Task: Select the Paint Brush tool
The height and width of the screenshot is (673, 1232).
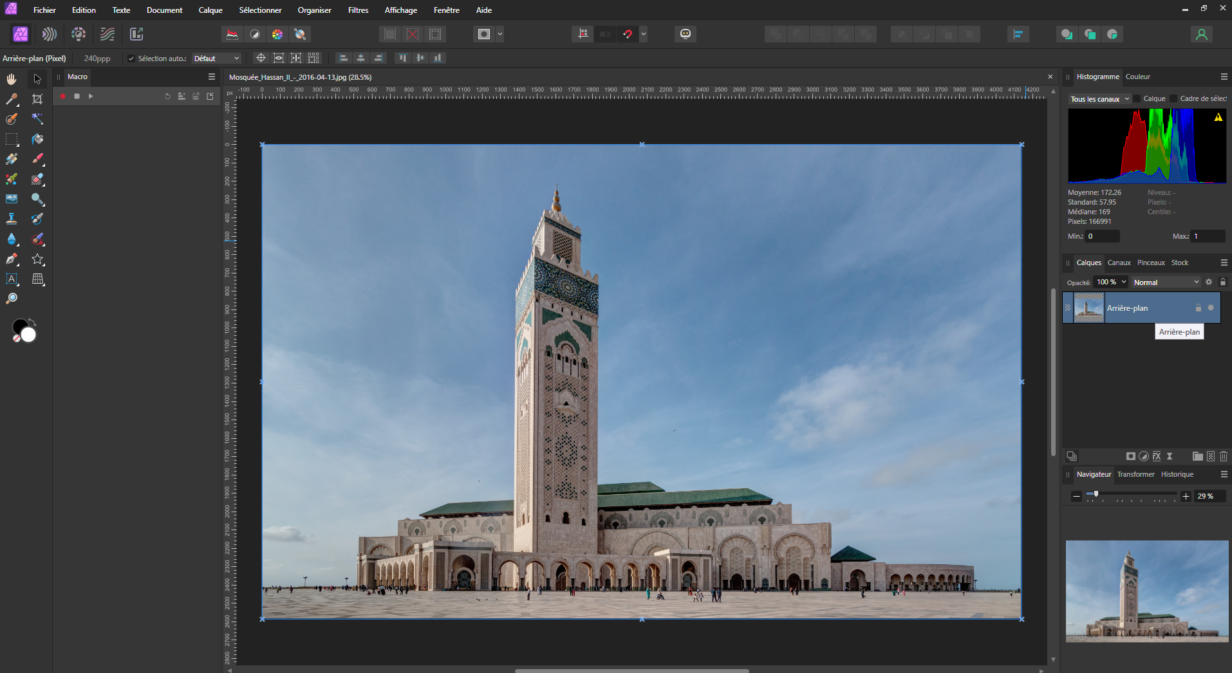Action: click(37, 159)
